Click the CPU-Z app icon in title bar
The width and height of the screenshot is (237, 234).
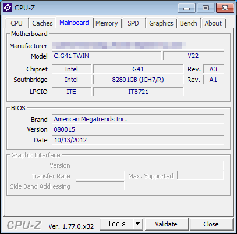pos(8,8)
